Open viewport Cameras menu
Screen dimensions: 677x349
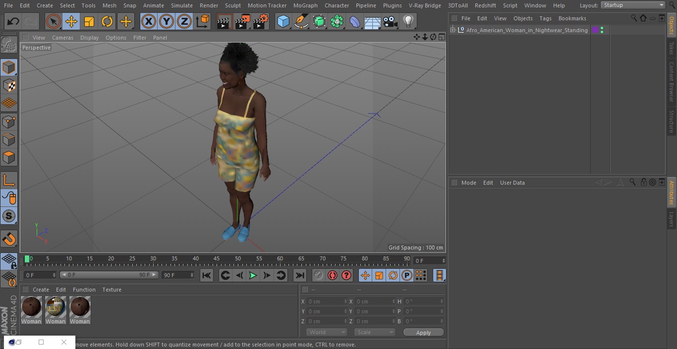pyautogui.click(x=63, y=38)
